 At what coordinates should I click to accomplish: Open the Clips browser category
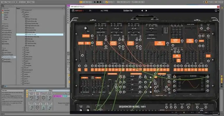coord(6,41)
